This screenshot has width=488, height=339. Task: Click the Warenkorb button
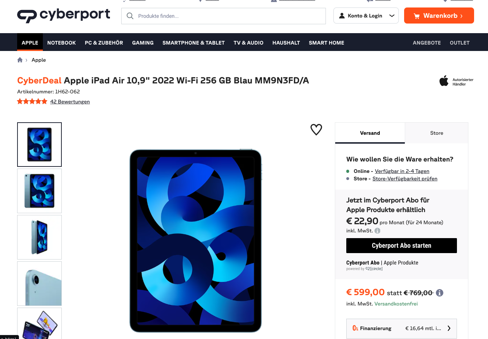(439, 16)
